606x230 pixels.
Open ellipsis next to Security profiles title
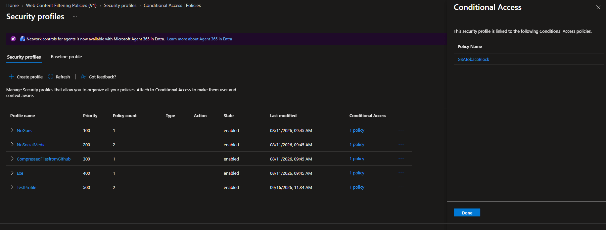[75, 17]
